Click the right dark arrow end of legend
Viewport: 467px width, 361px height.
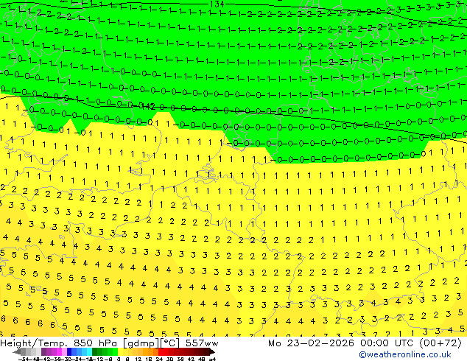click(x=212, y=352)
